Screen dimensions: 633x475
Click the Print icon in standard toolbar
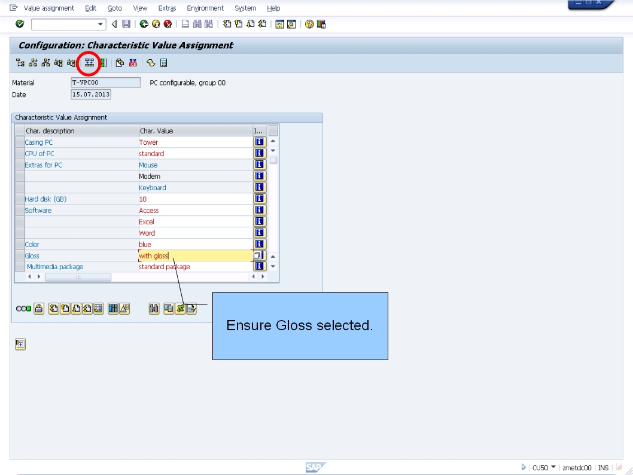click(185, 25)
